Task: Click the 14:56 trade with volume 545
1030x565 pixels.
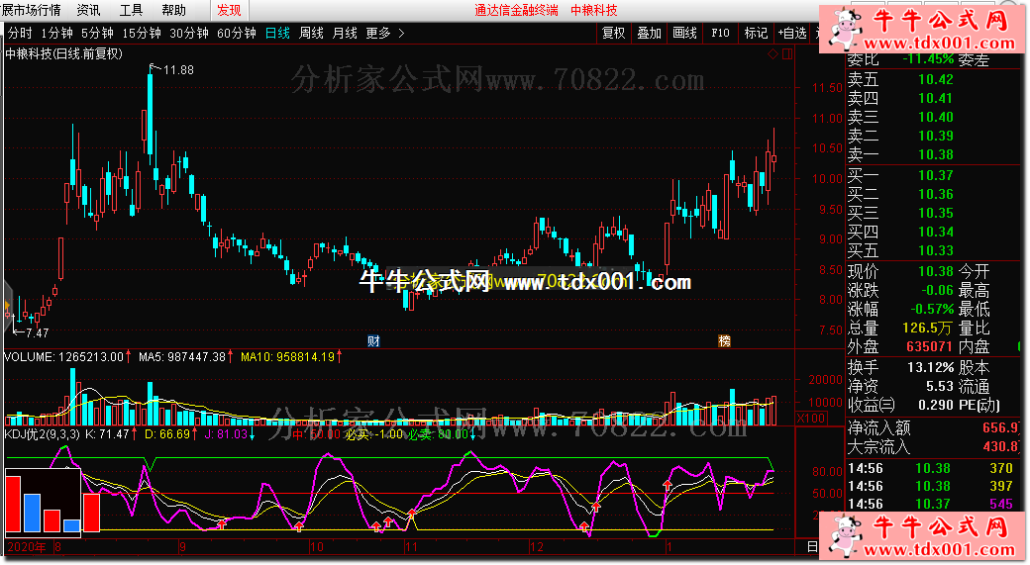Action: (934, 504)
